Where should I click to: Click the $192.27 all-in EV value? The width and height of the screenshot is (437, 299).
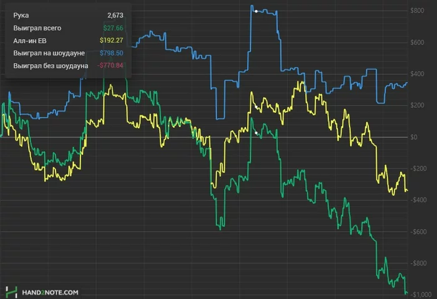coord(112,40)
